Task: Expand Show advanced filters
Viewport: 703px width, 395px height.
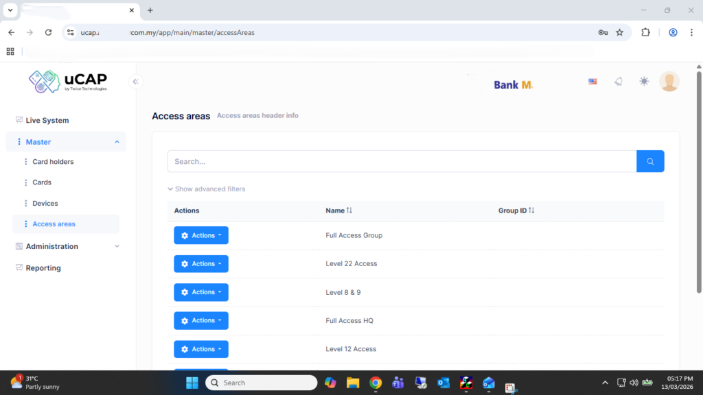Action: pyautogui.click(x=206, y=189)
